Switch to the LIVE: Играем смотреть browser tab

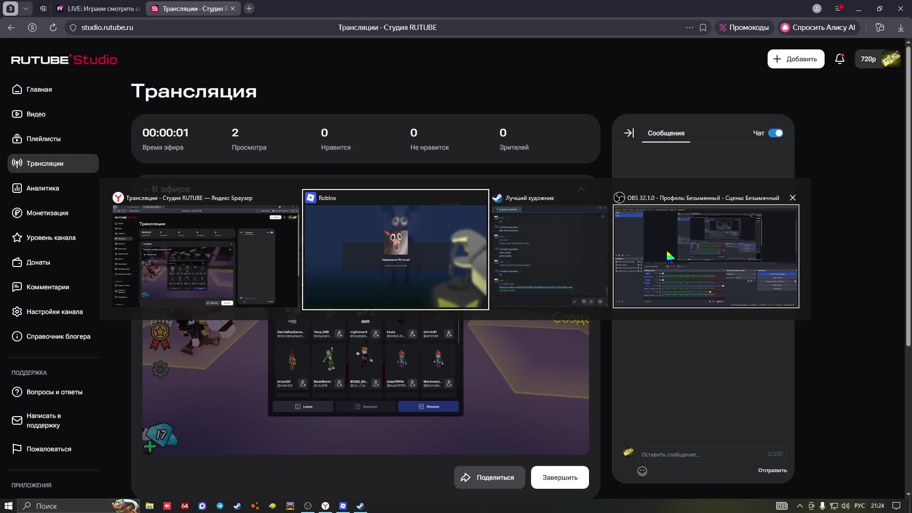pos(98,9)
